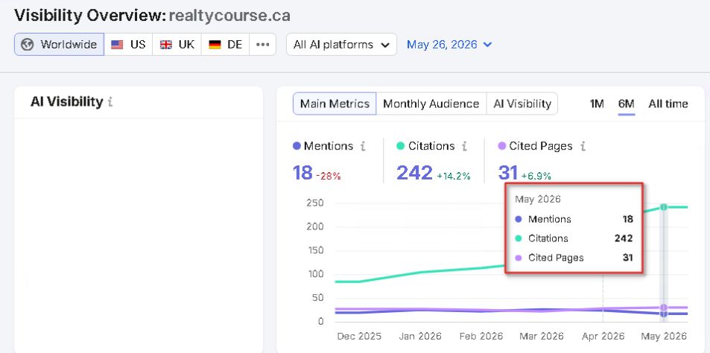Click the May 2026 axis label
The width and height of the screenshot is (710, 353).
[x=664, y=337]
